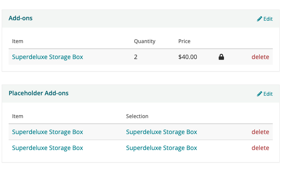Open second placeholder item Superdeluxe Storage Box
The width and height of the screenshot is (287, 172).
[47, 148]
